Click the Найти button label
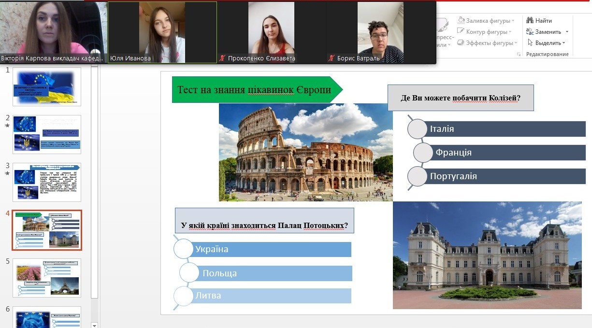Viewport: 592px width, 328px height. pos(543,21)
